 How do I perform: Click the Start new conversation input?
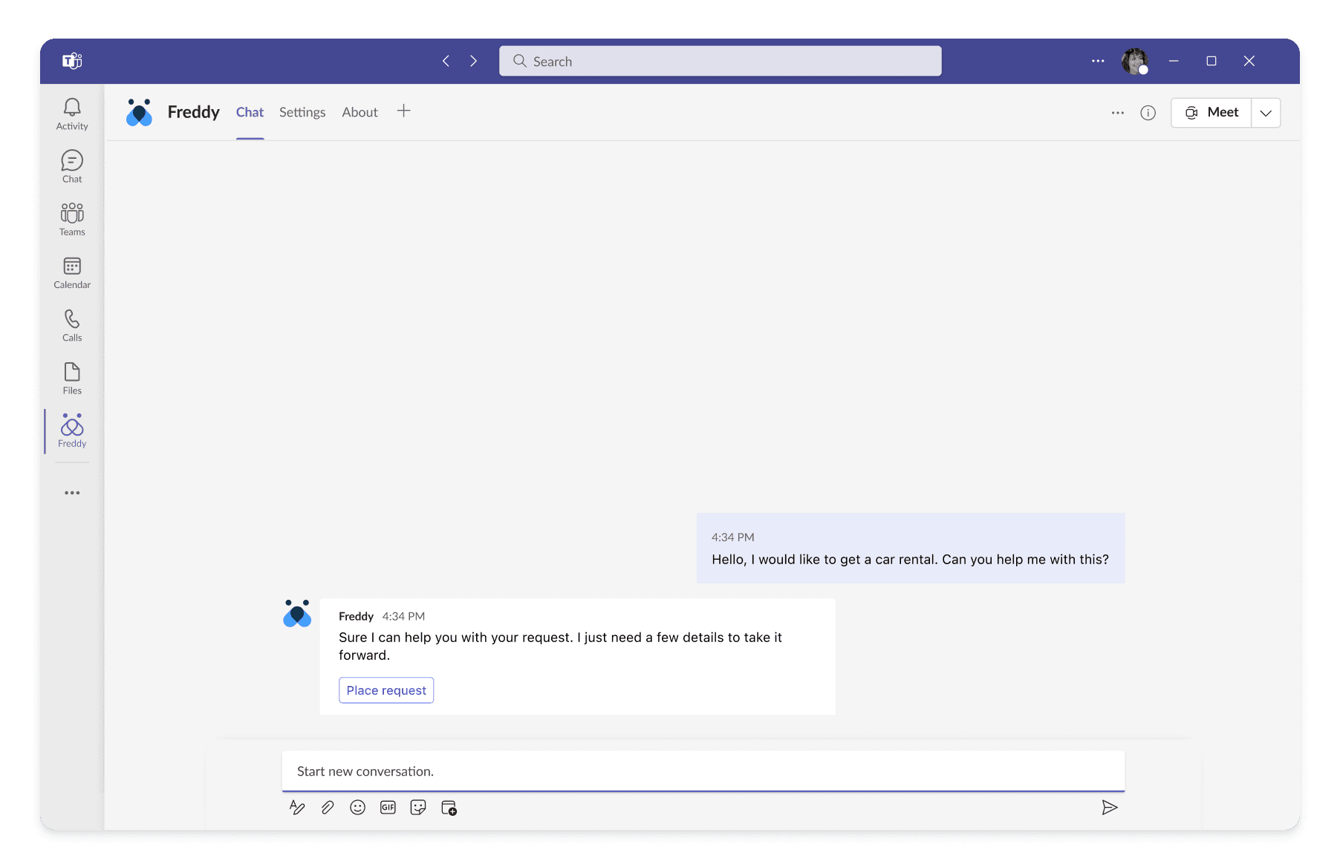(703, 771)
